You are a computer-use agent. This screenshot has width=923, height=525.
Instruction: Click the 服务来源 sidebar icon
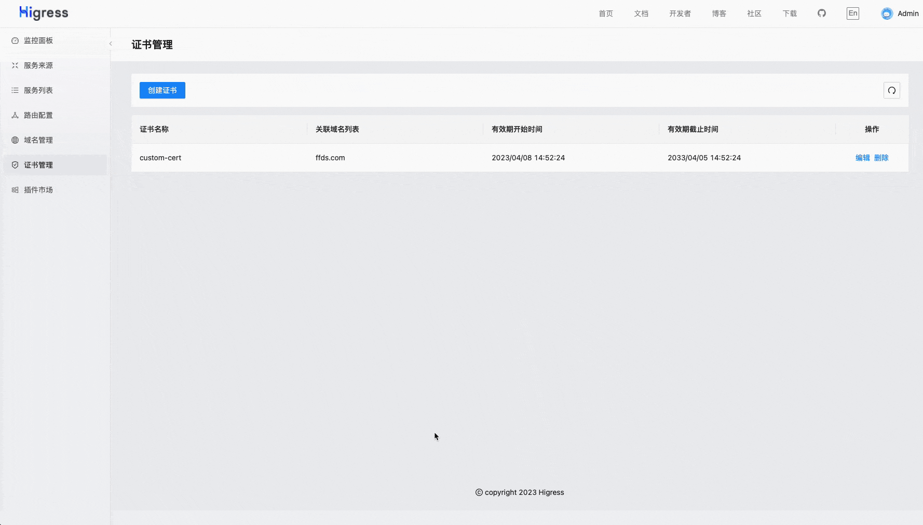point(15,65)
